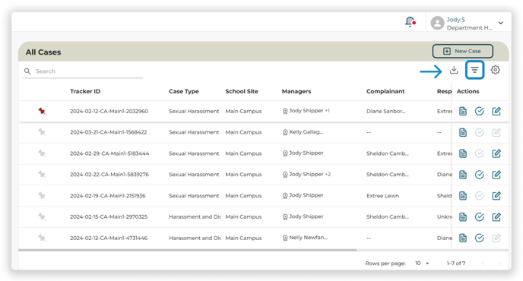The width and height of the screenshot is (523, 281).
Task: Mark case 5839276 complete checkmark
Action: [480, 175]
